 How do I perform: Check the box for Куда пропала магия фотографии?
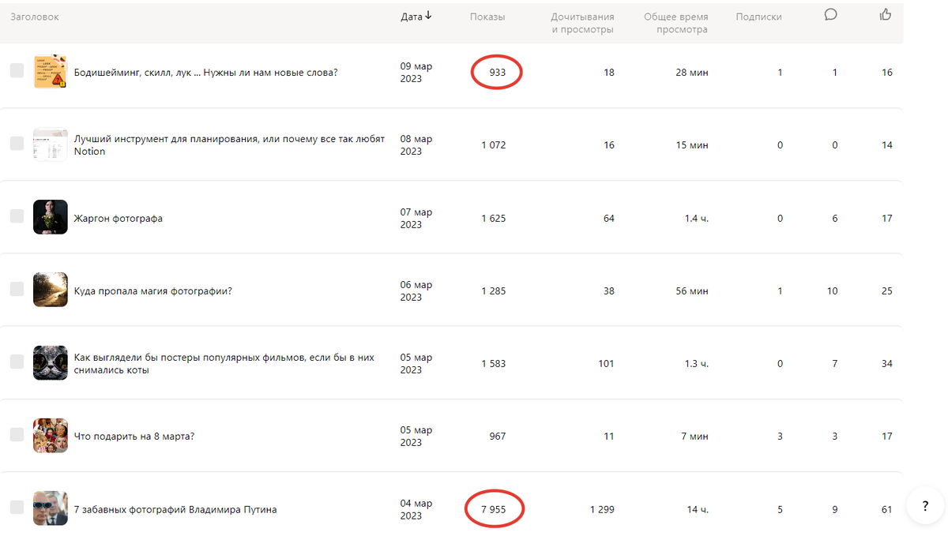coord(17,289)
